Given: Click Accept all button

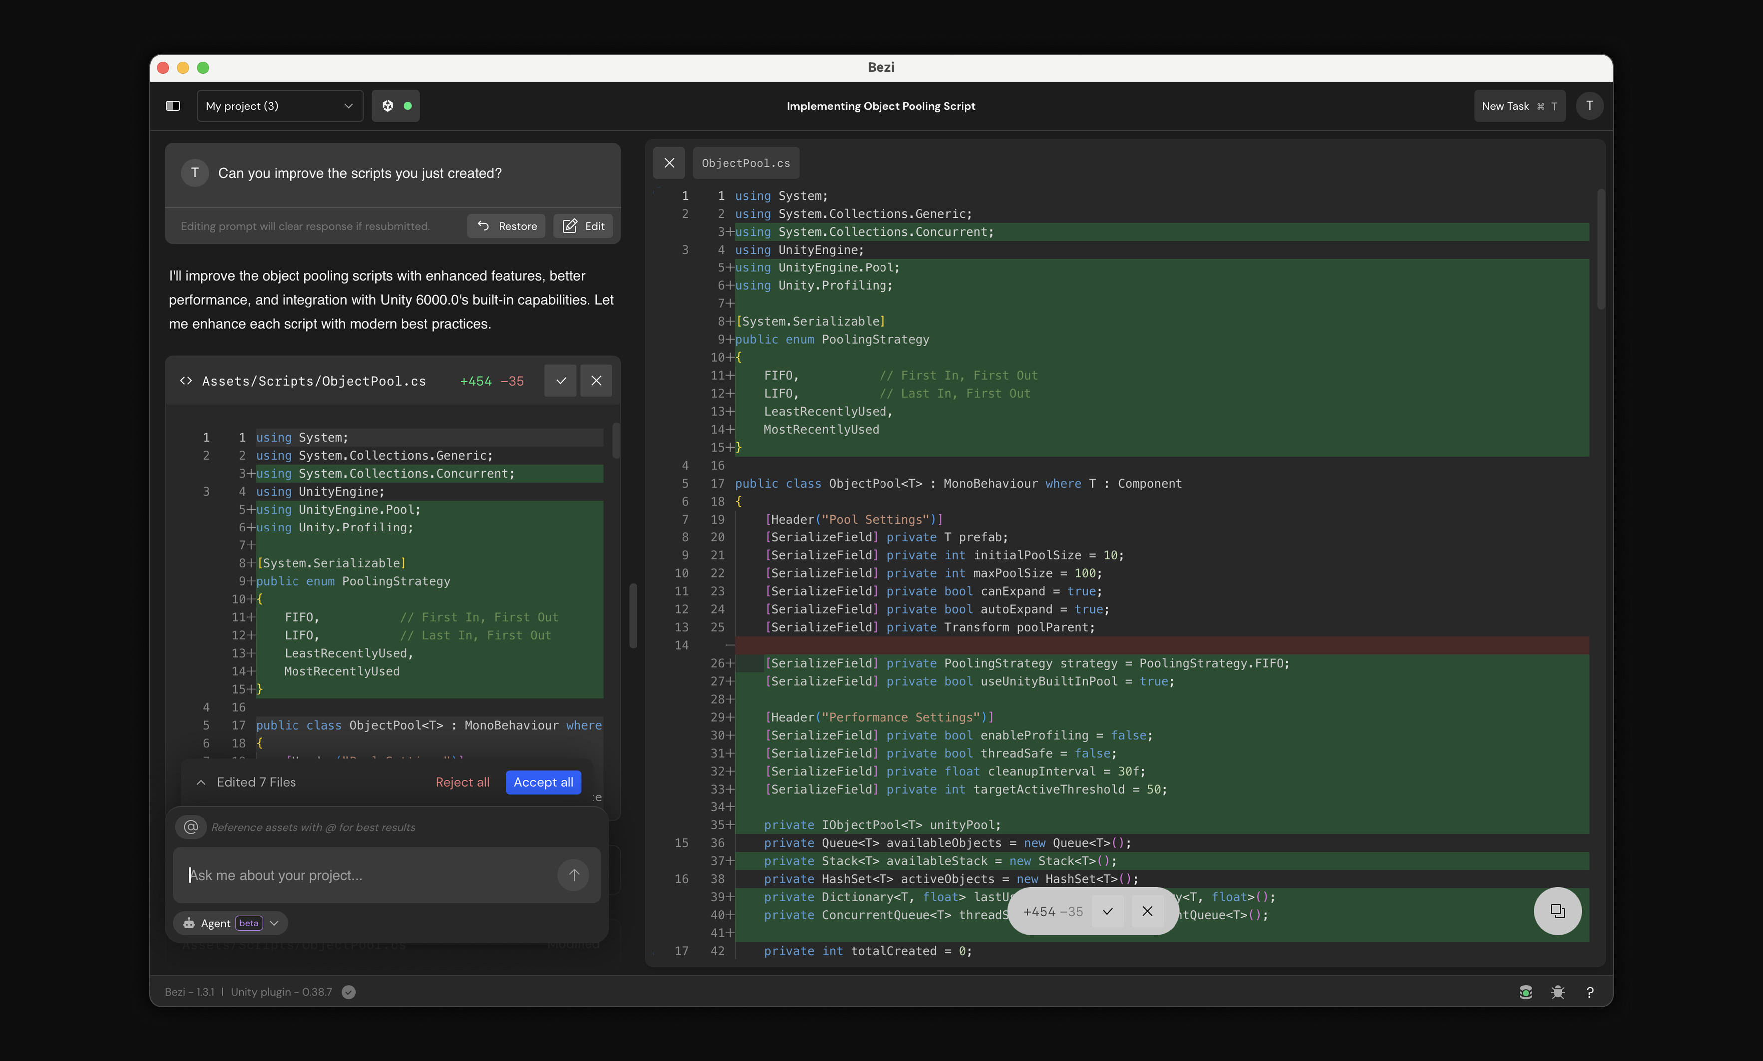Looking at the screenshot, I should pos(543,782).
